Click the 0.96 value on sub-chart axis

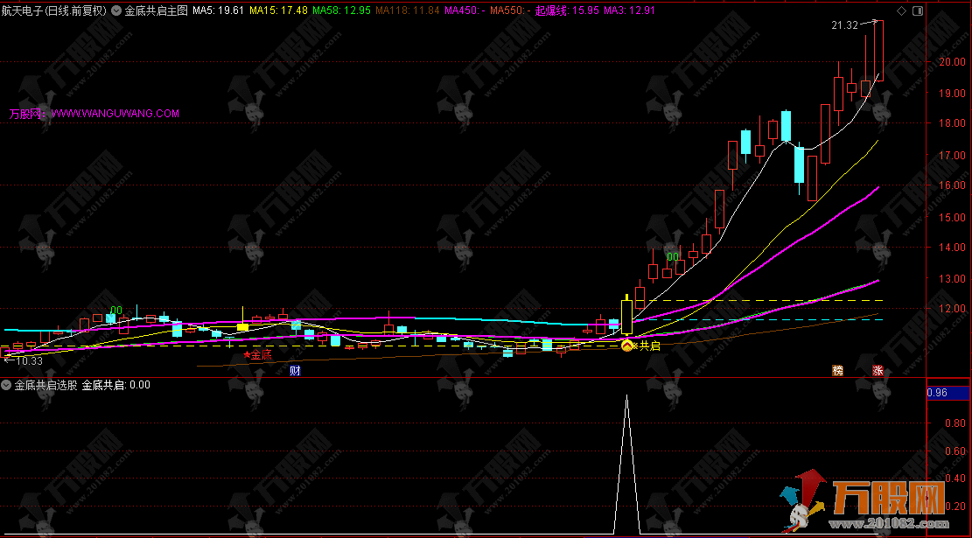coord(936,393)
